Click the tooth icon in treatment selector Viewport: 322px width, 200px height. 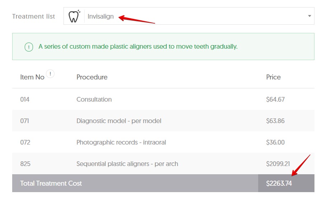74,16
